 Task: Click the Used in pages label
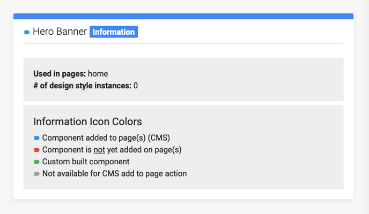click(60, 74)
